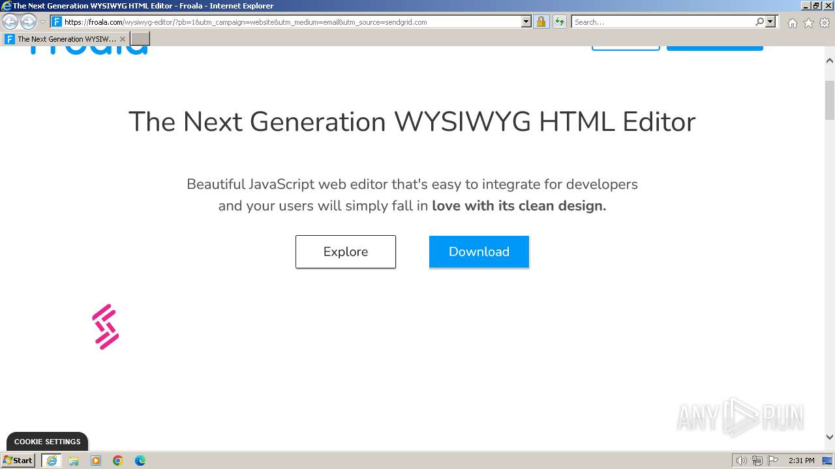Click the Home icon
The image size is (835, 469).
click(x=792, y=23)
